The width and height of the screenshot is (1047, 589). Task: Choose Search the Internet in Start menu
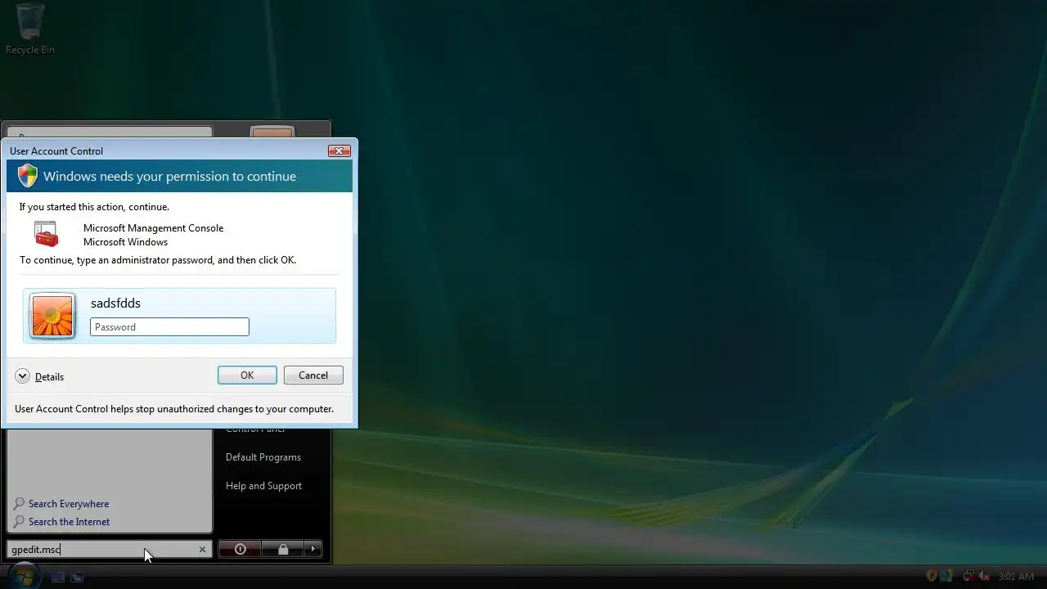pyautogui.click(x=61, y=522)
